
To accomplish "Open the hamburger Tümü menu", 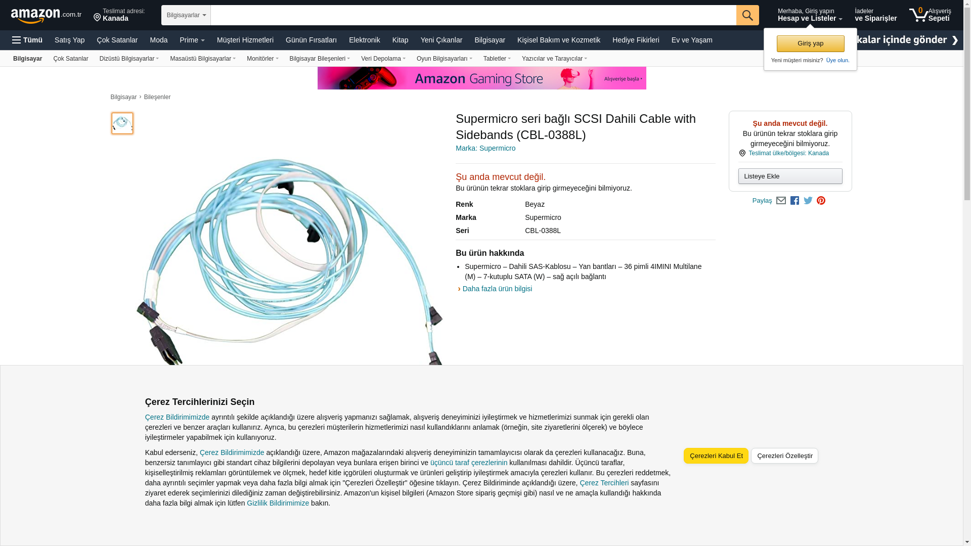I will point(27,40).
